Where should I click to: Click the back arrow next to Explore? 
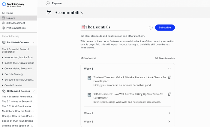pyautogui.click(x=48, y=3)
